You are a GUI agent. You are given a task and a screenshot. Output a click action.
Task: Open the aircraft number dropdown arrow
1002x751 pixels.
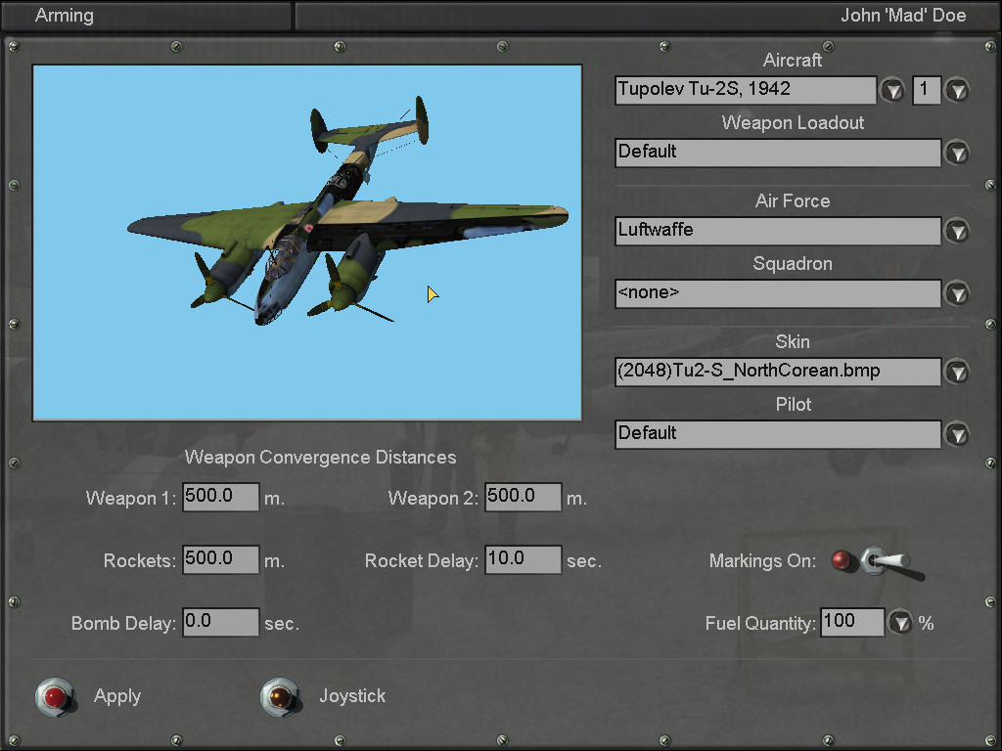957,91
